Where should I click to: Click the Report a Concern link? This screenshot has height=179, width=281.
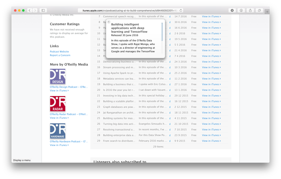point(60,55)
